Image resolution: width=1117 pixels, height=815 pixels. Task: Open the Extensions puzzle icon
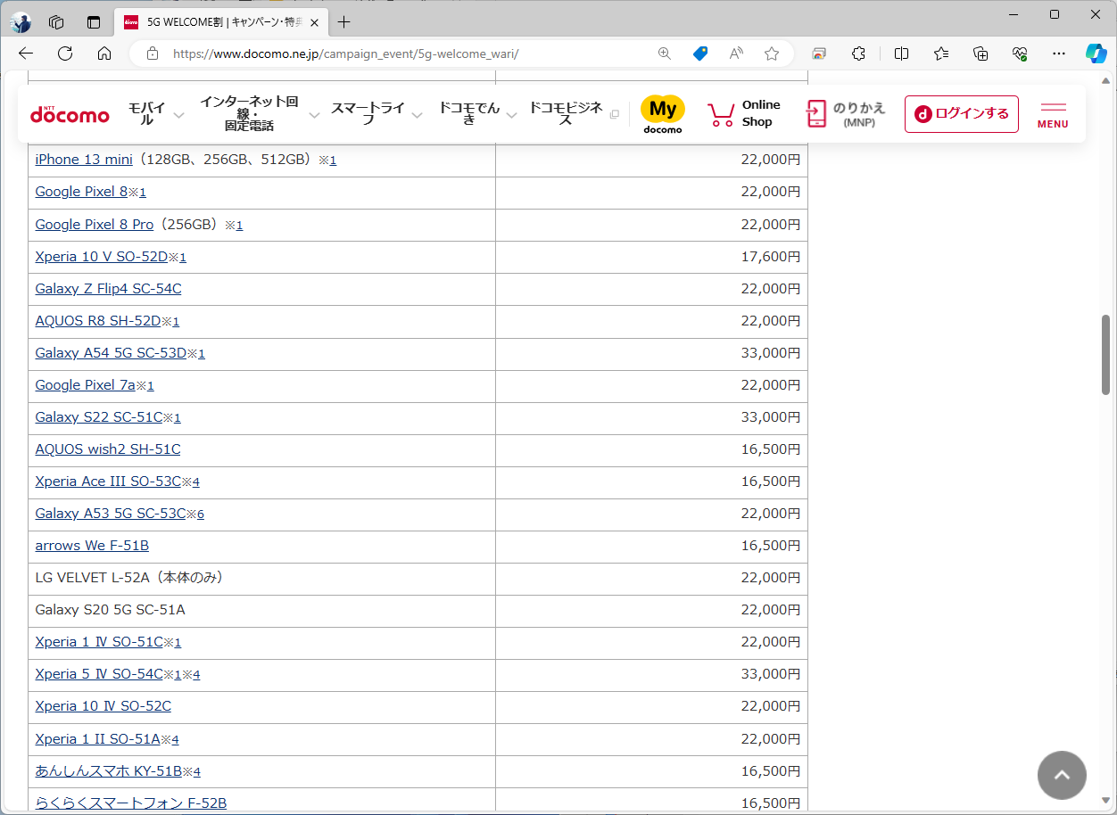(x=858, y=54)
